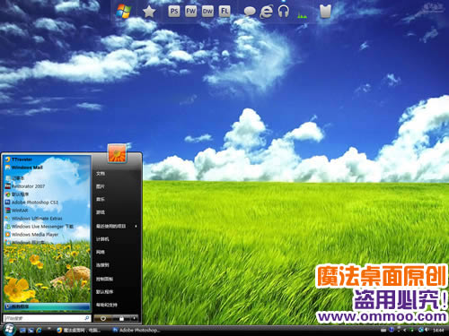Click the search magnifier icon in Start menu

coord(87,318)
